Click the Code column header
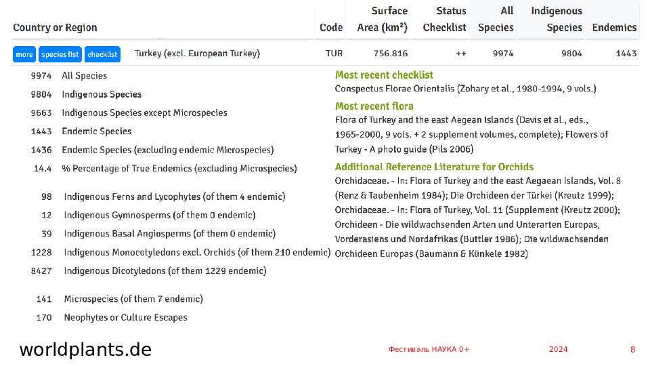The image size is (650, 366). tap(331, 28)
